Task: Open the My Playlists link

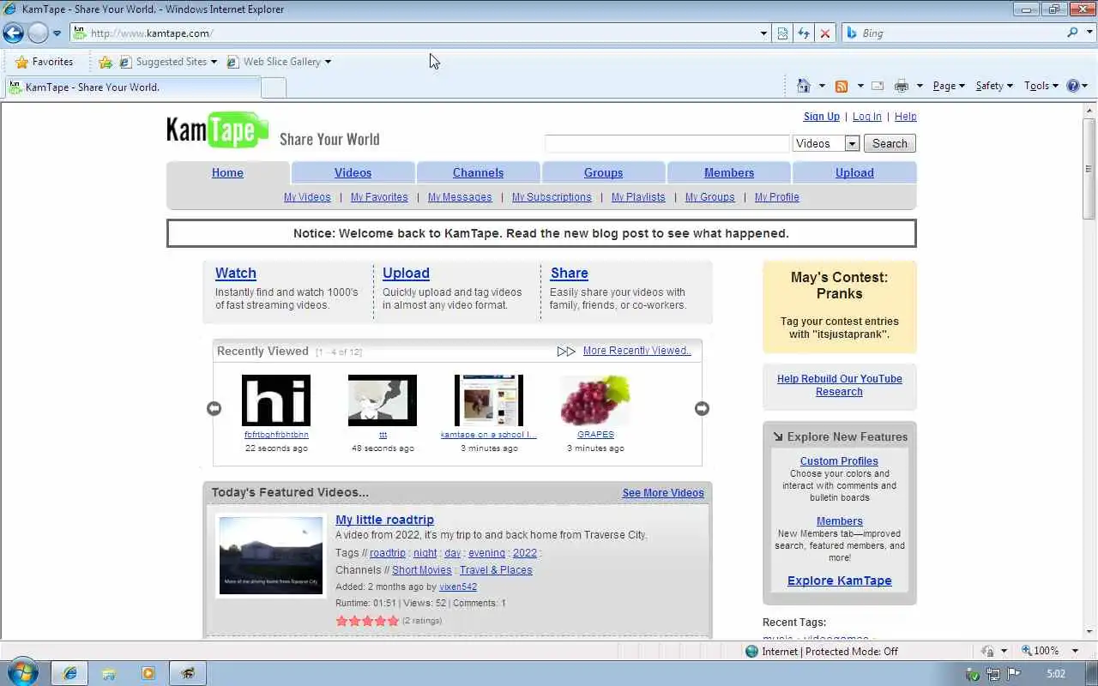Action: click(638, 197)
